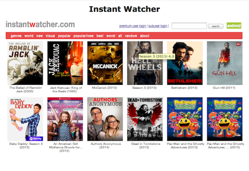Click Jack Kerouac: King of the Beats title
This screenshot has width=249, height=171.
tap(65, 89)
